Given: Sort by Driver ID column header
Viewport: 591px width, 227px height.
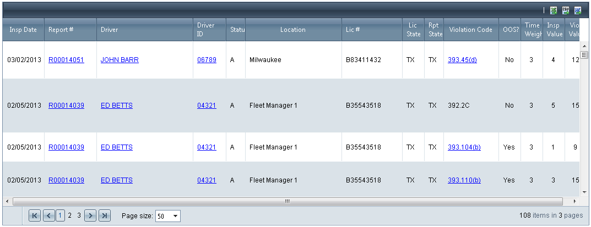Looking at the screenshot, I should (206, 30).
